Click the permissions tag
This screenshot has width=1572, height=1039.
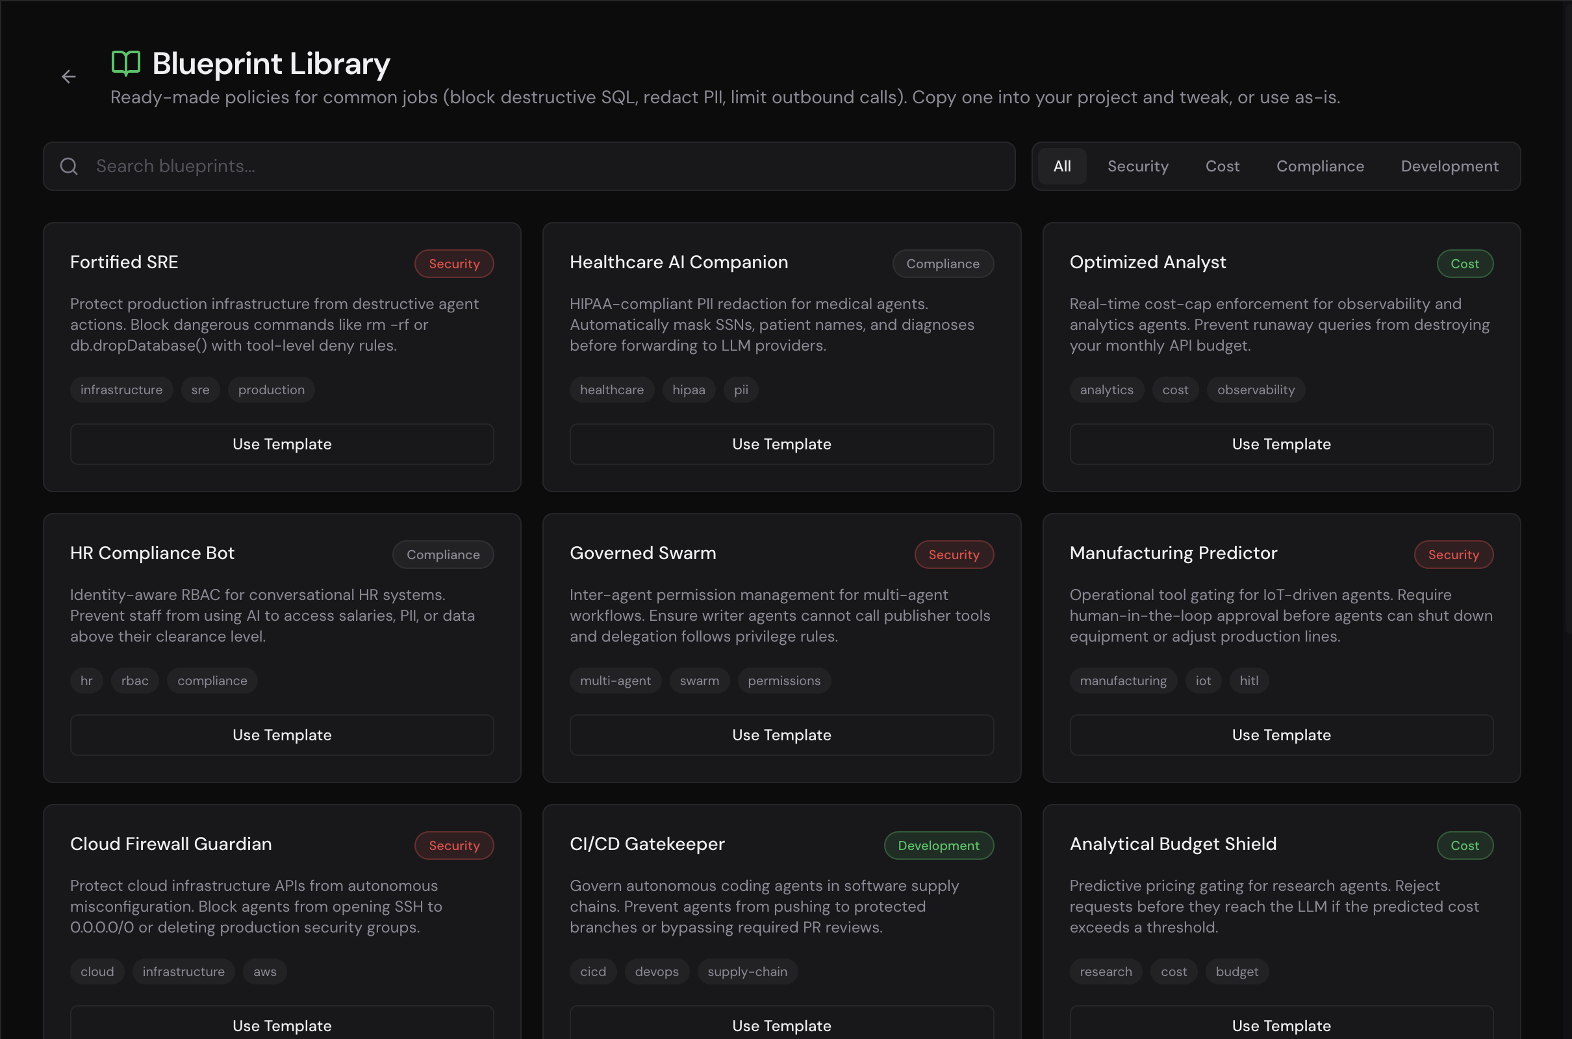tap(784, 681)
